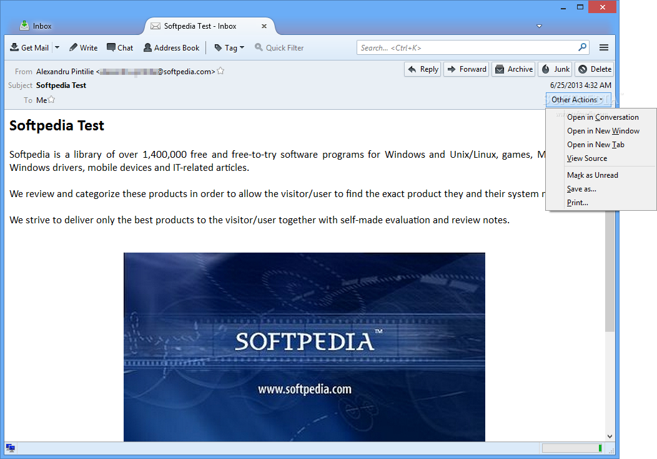Open the hamburger application menu

[604, 47]
